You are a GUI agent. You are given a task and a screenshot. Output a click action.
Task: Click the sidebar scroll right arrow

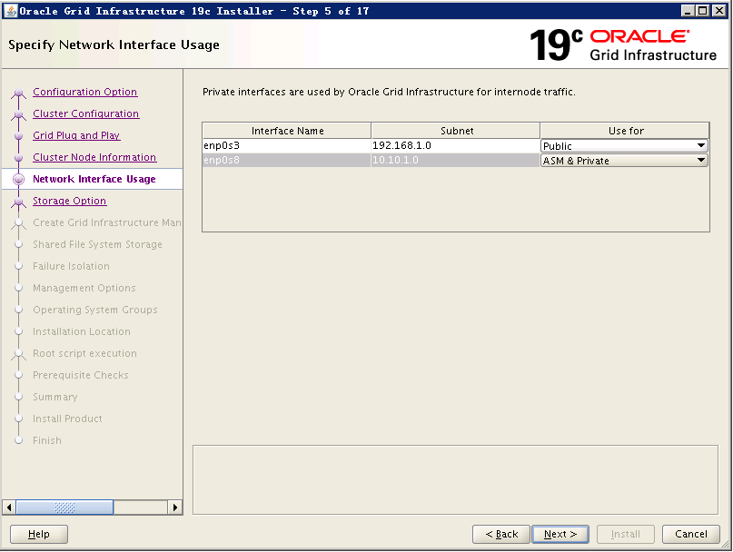pyautogui.click(x=174, y=508)
